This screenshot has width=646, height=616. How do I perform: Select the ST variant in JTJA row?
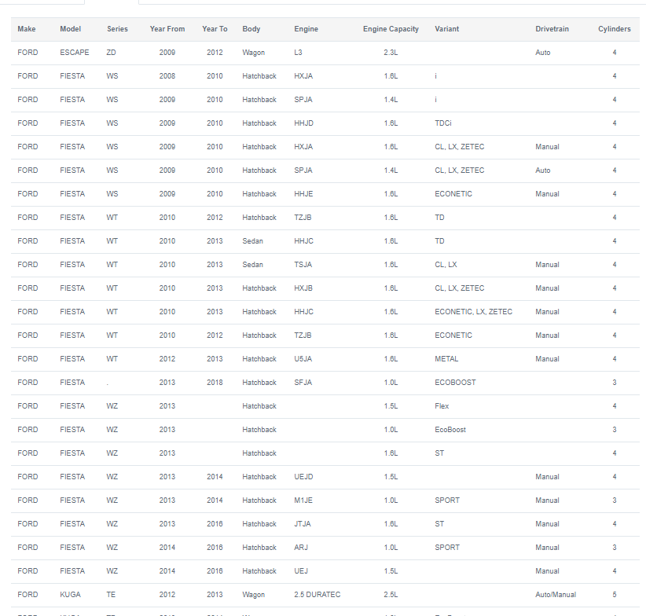pyautogui.click(x=439, y=524)
